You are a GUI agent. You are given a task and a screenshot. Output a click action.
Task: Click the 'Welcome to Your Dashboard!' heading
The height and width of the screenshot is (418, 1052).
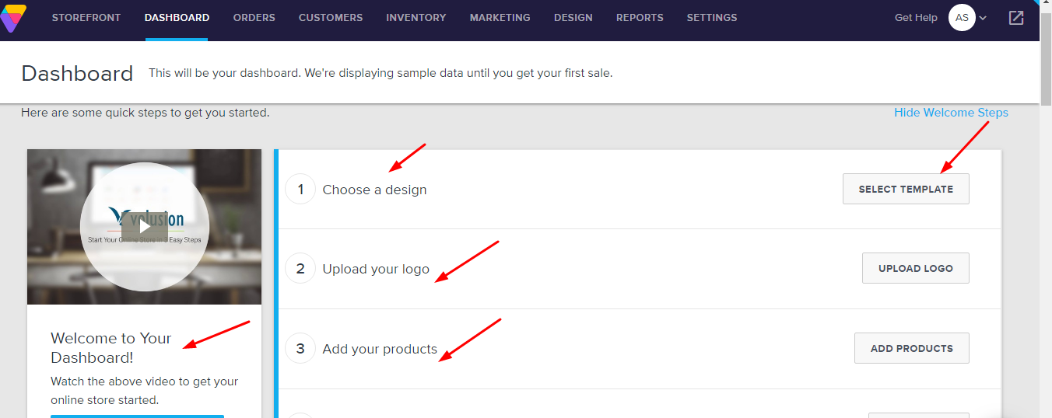pyautogui.click(x=111, y=348)
